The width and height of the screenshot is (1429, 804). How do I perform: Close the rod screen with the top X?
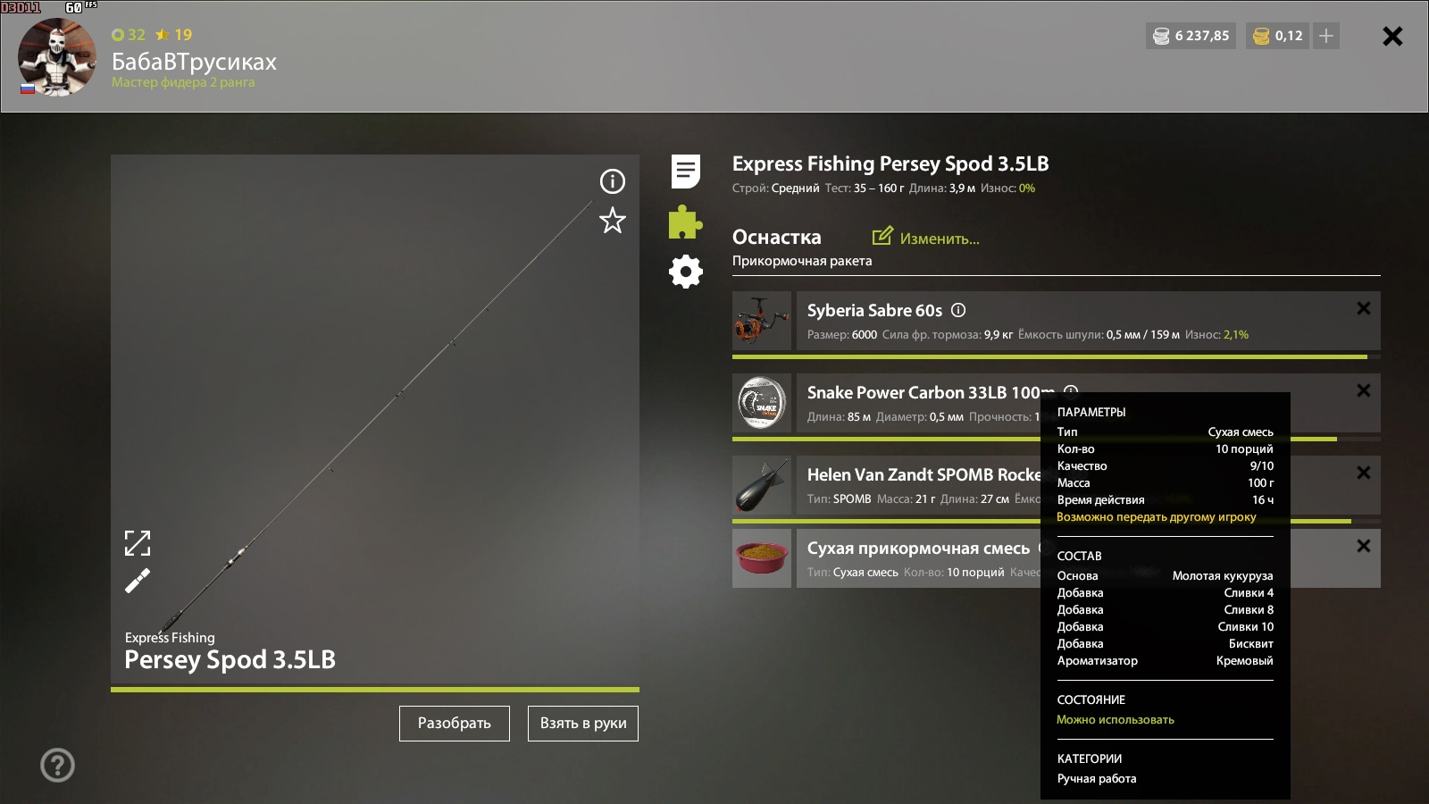1392,36
